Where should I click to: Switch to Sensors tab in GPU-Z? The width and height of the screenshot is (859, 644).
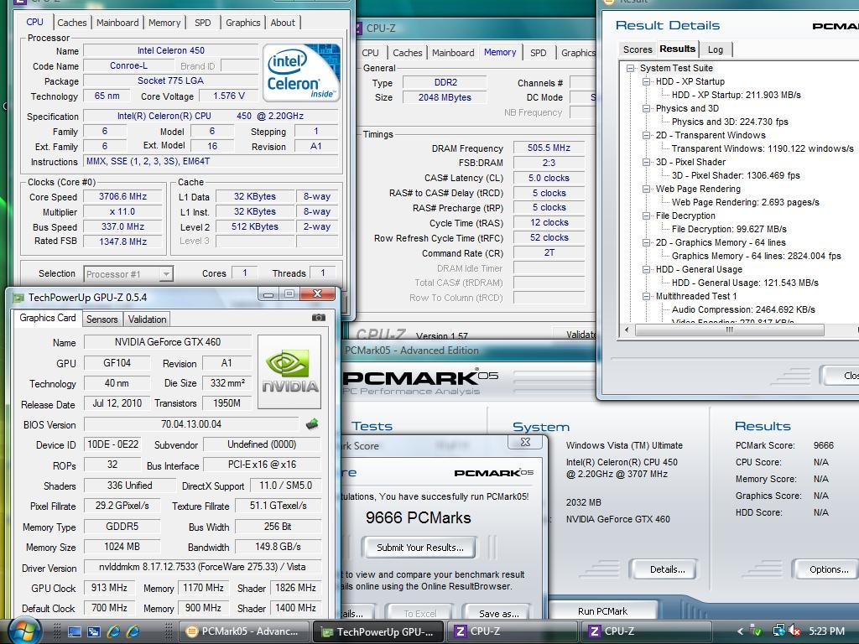pyautogui.click(x=102, y=319)
